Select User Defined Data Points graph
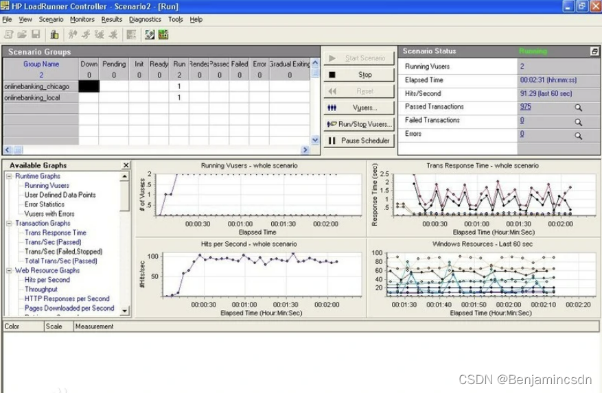The height and width of the screenshot is (393, 602). click(x=60, y=195)
